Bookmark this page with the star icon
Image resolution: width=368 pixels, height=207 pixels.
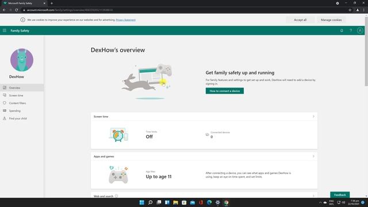tap(350, 10)
